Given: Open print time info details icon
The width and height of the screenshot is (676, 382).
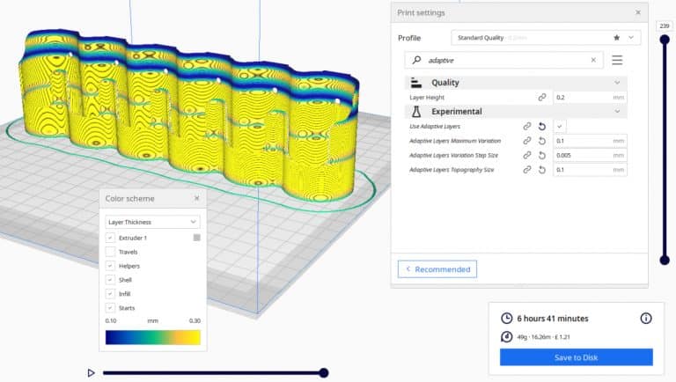Looking at the screenshot, I should point(646,319).
